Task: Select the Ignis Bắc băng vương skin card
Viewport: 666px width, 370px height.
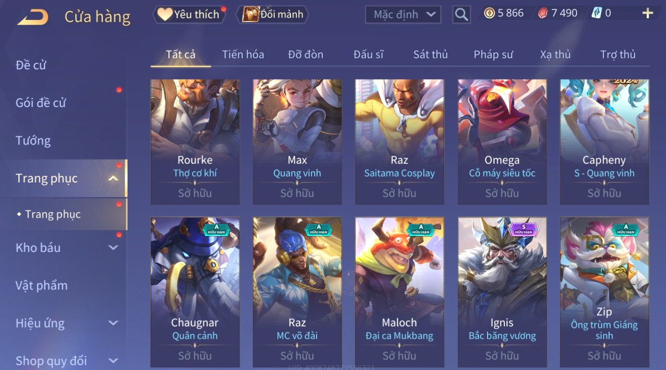Action: coord(502,292)
